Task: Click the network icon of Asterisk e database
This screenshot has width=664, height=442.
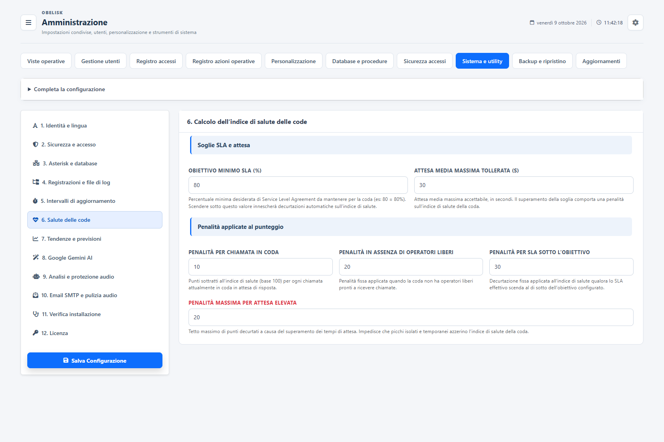Action: tap(36, 163)
